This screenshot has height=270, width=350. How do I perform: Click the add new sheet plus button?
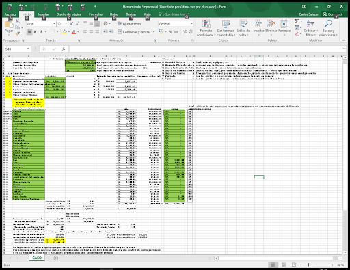point(56,258)
